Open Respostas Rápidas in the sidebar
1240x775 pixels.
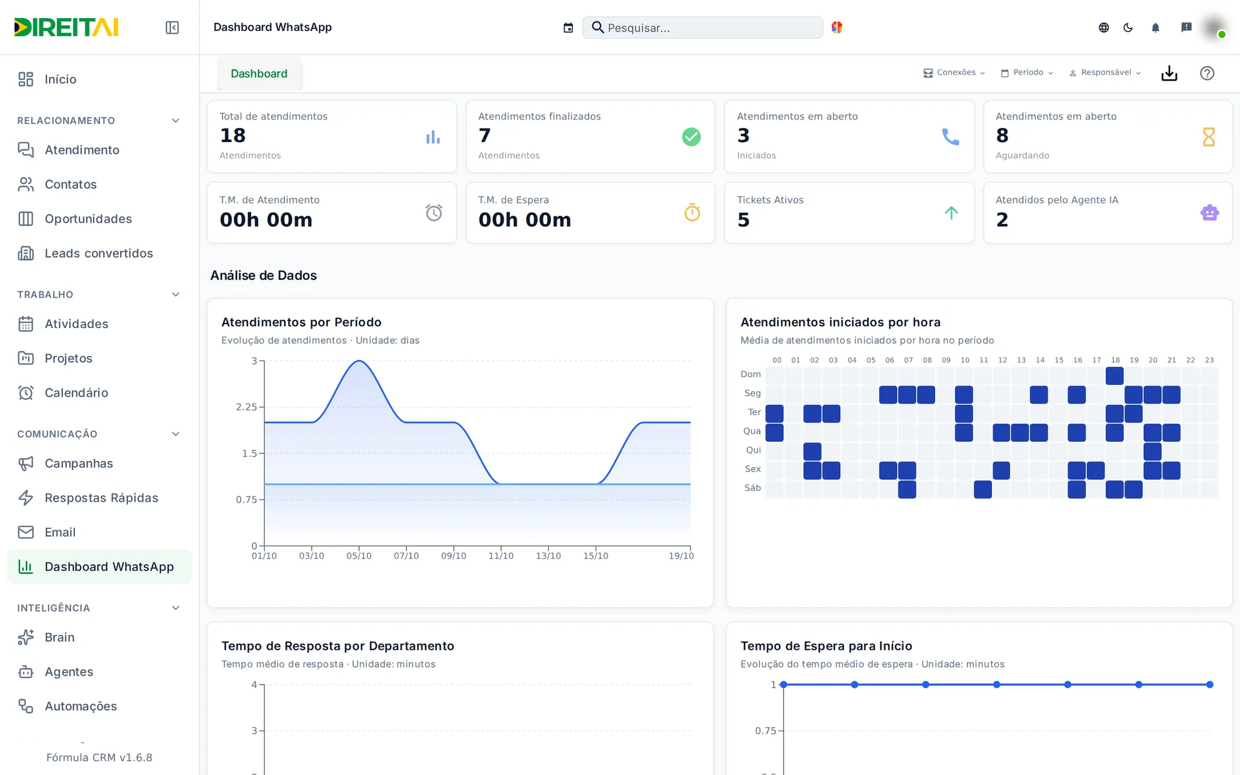click(x=99, y=498)
